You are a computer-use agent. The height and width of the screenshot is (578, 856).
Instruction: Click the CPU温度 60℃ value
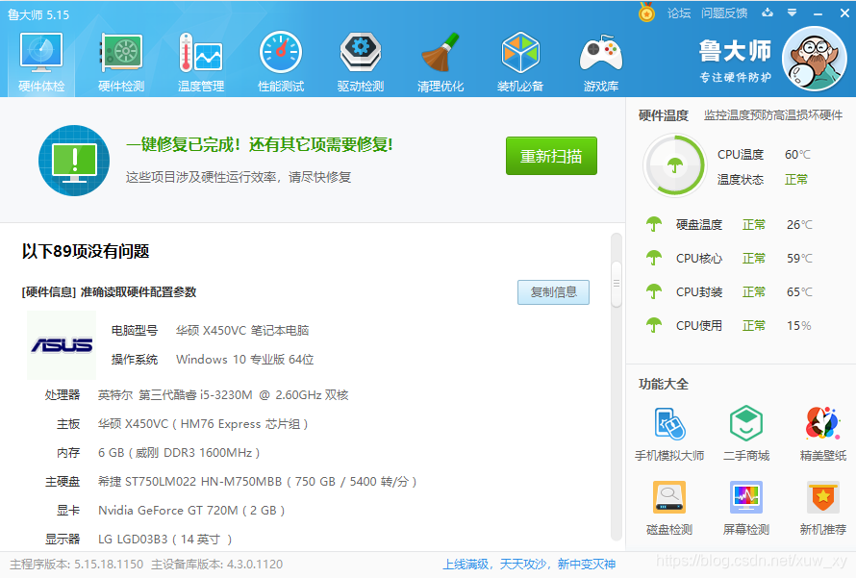[x=797, y=155]
